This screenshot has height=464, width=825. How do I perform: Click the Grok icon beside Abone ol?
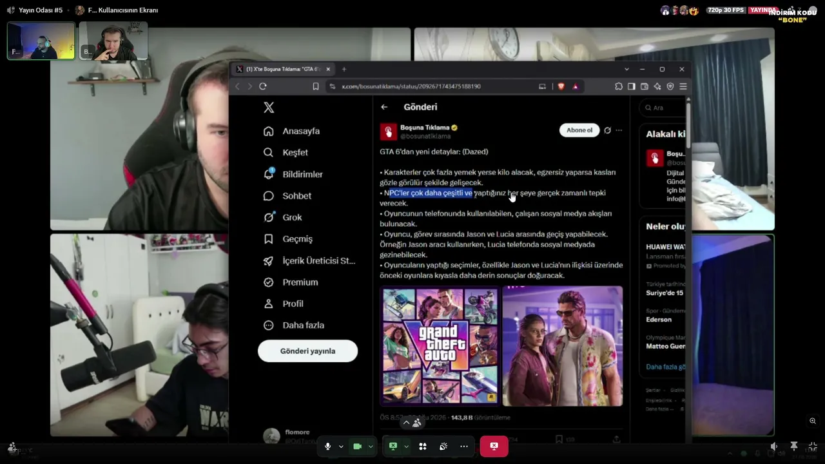[607, 130]
